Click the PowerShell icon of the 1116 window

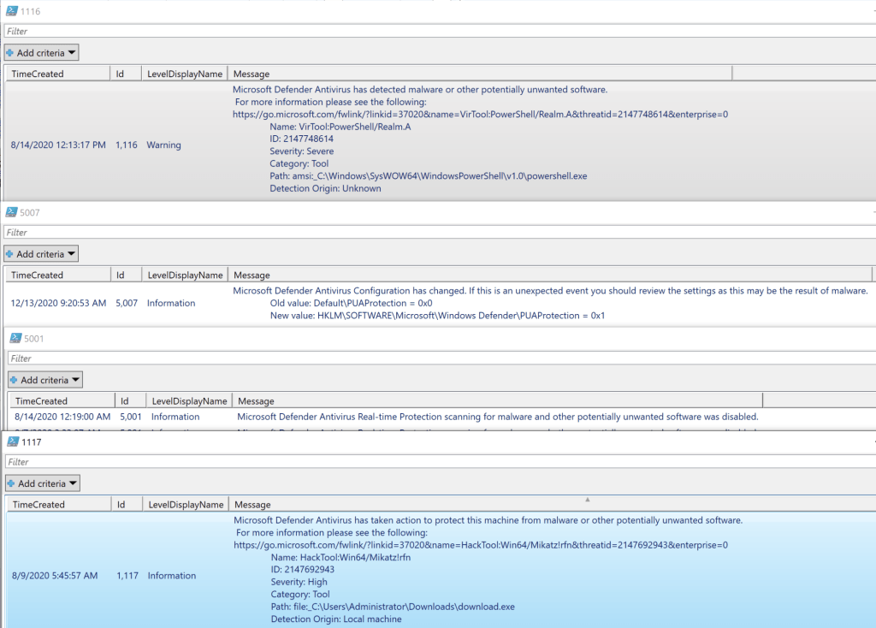(x=12, y=11)
